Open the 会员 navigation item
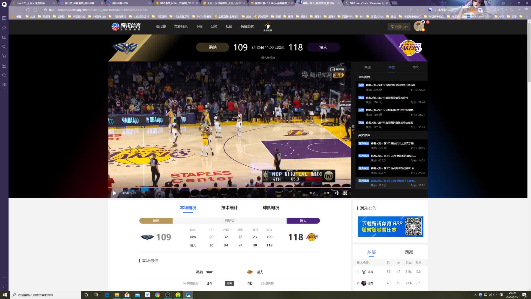 214,26
